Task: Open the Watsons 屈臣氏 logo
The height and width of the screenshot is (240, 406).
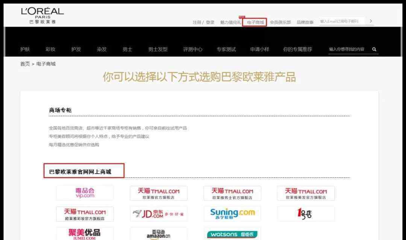Action: click(x=232, y=234)
